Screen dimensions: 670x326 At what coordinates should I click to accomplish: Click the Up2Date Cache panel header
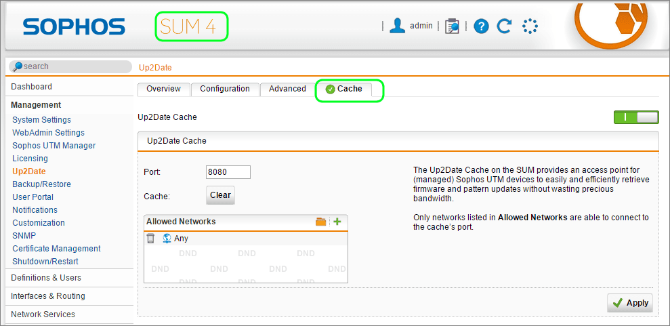tap(398, 140)
